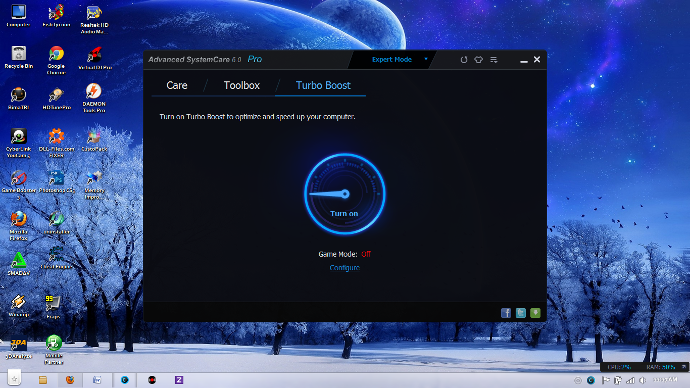Screen dimensions: 690x388
Task: Select the Mozilla Firefox desktop icon
Action: (x=19, y=226)
